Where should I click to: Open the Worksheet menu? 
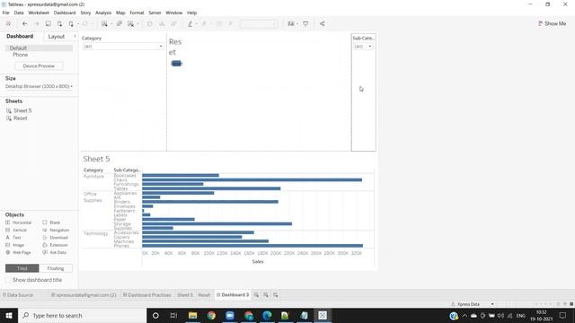[x=39, y=13]
